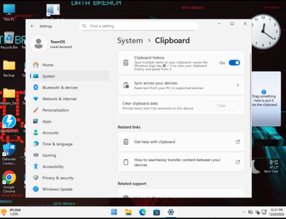Viewport: 286px width, 219px height.
Task: Go back using the Settings back arrow
Action: coord(32,26)
